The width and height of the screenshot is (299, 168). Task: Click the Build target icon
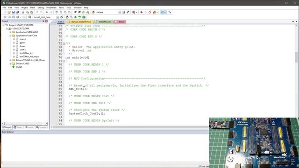point(9,17)
